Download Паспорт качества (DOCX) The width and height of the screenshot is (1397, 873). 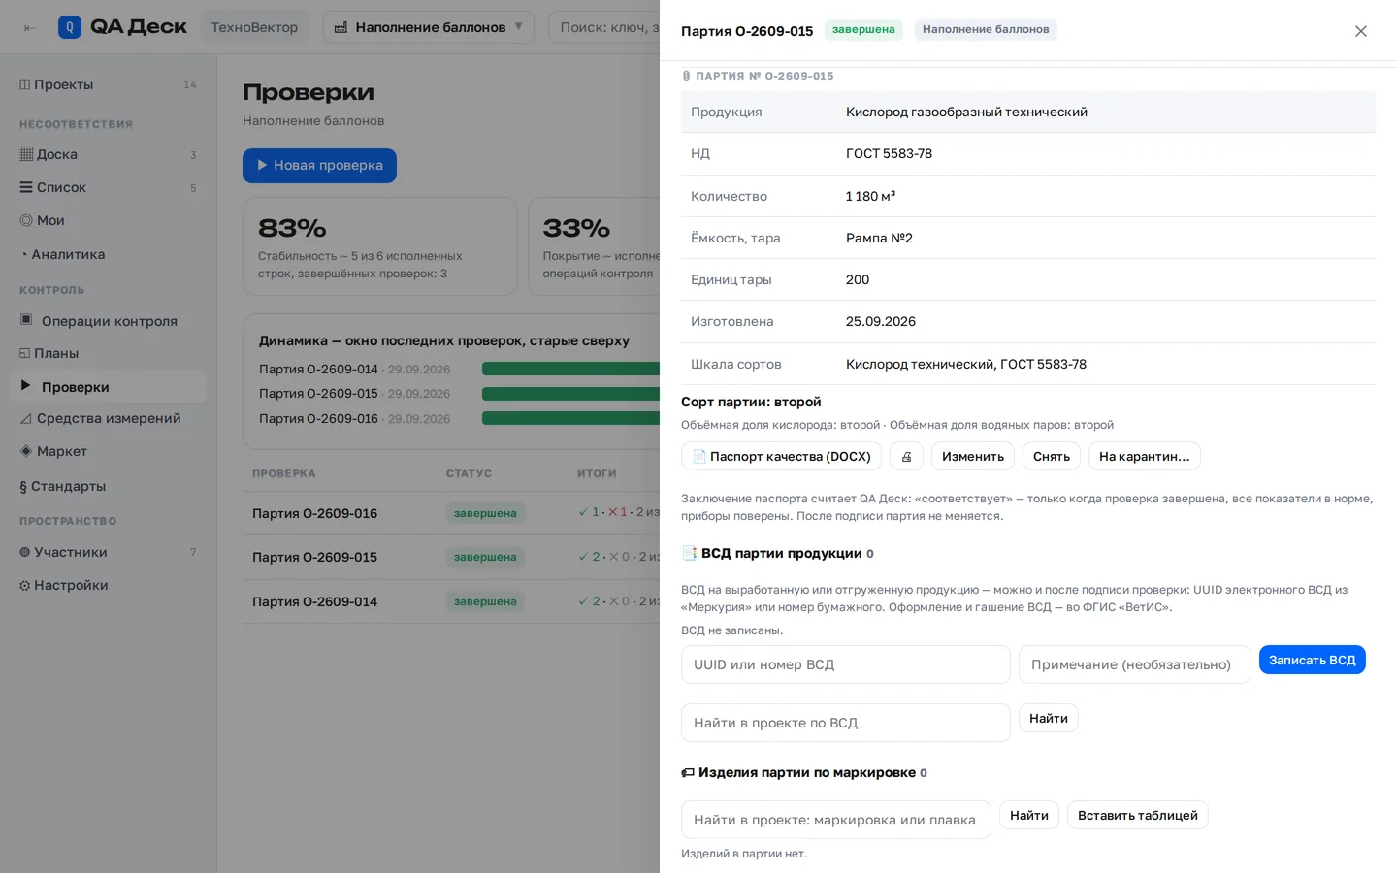click(781, 456)
